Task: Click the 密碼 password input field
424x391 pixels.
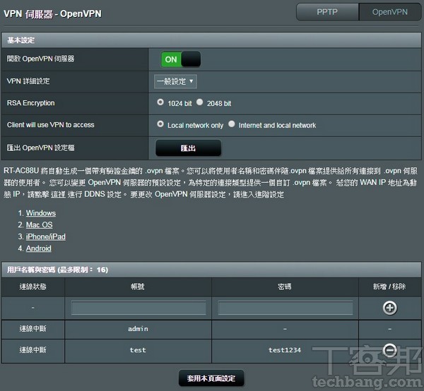Action: (x=285, y=308)
